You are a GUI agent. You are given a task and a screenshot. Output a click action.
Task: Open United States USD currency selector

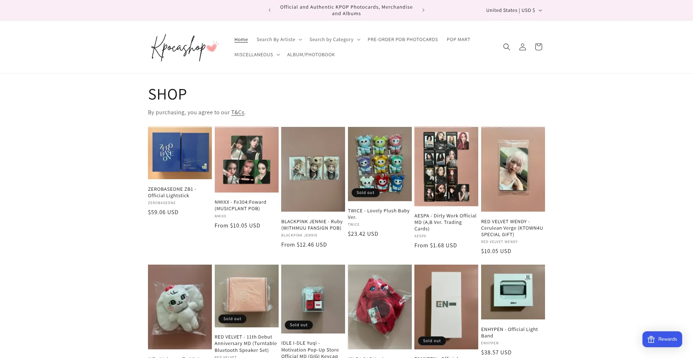click(514, 10)
